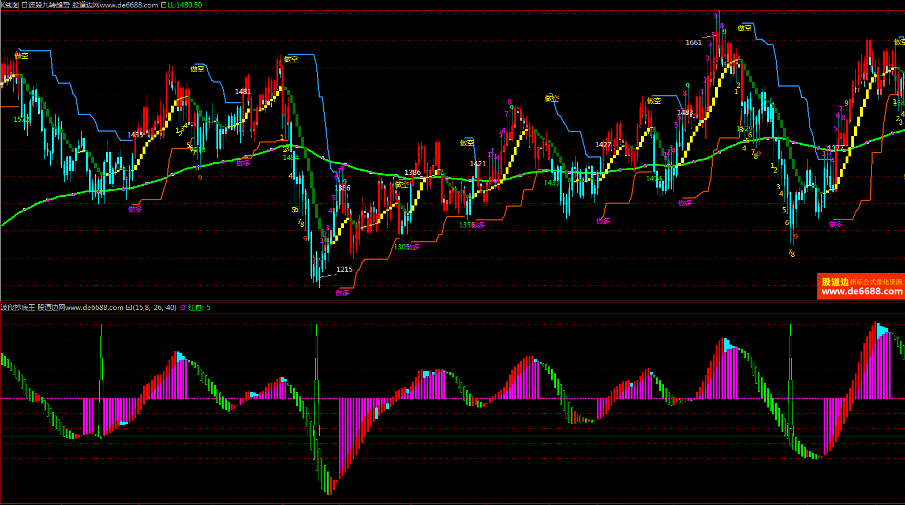Click the green 红包:-5 value label
905x505 pixels.
click(x=199, y=308)
